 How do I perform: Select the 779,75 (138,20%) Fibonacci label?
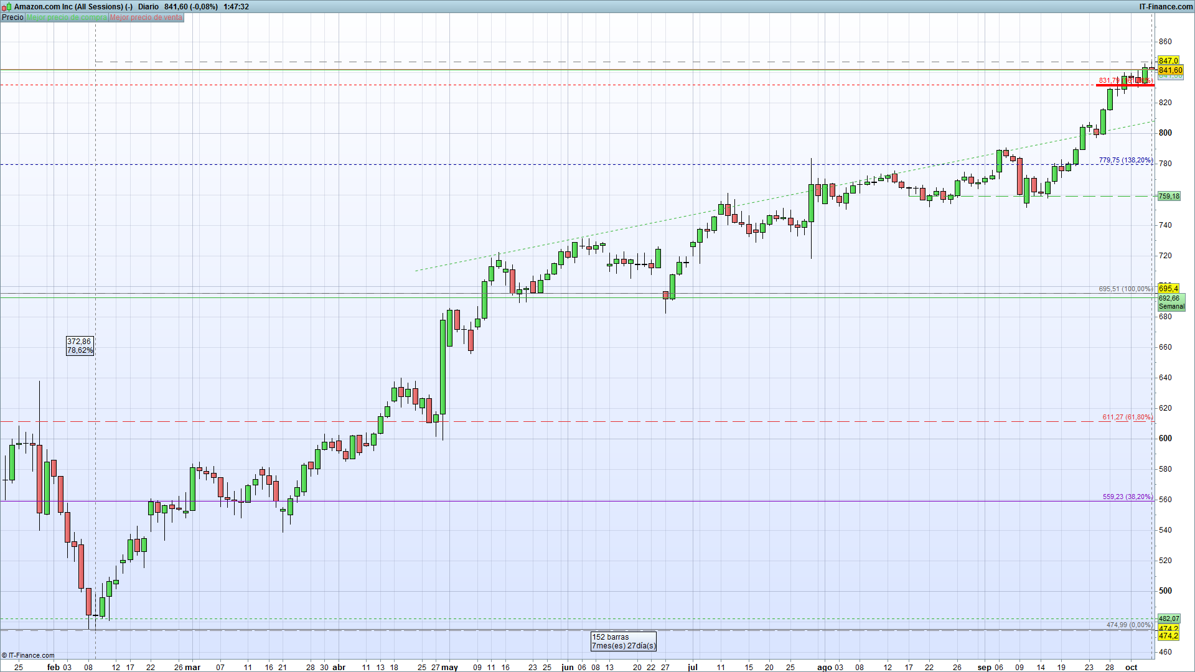[1125, 160]
